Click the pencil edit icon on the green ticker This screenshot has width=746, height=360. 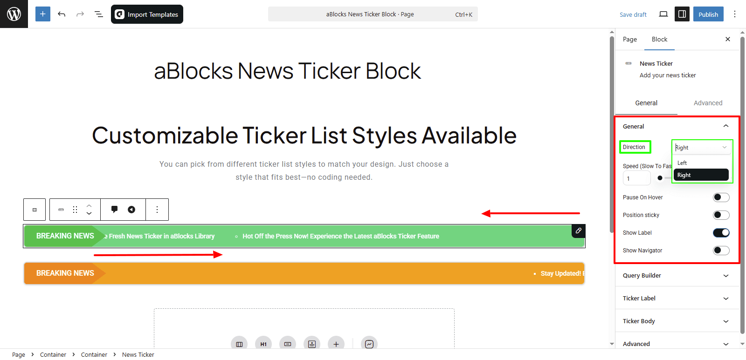(579, 231)
